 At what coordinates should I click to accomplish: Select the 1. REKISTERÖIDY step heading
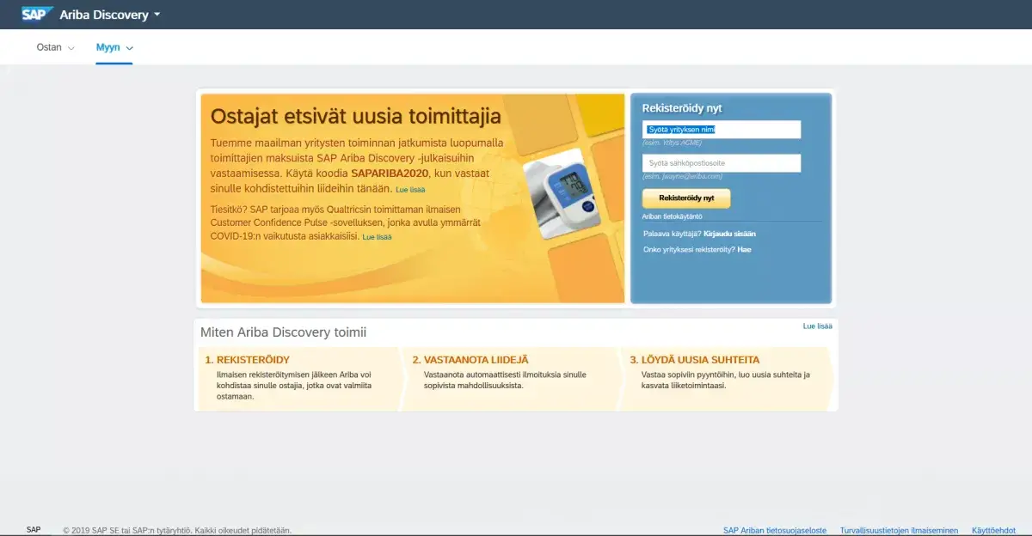coord(247,360)
